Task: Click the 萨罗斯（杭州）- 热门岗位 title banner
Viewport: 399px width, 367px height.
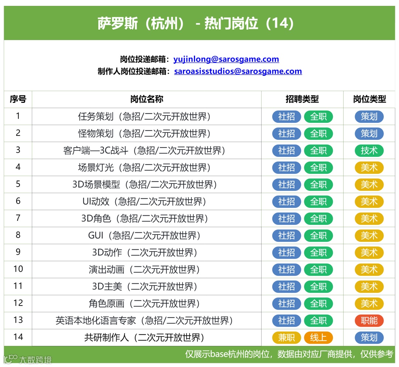Action: (x=199, y=23)
